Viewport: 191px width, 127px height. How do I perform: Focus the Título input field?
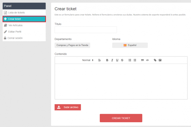[86, 30]
